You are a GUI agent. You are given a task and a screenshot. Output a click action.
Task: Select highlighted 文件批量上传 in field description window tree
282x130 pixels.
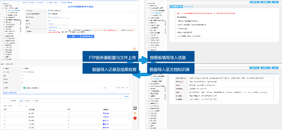(157, 79)
